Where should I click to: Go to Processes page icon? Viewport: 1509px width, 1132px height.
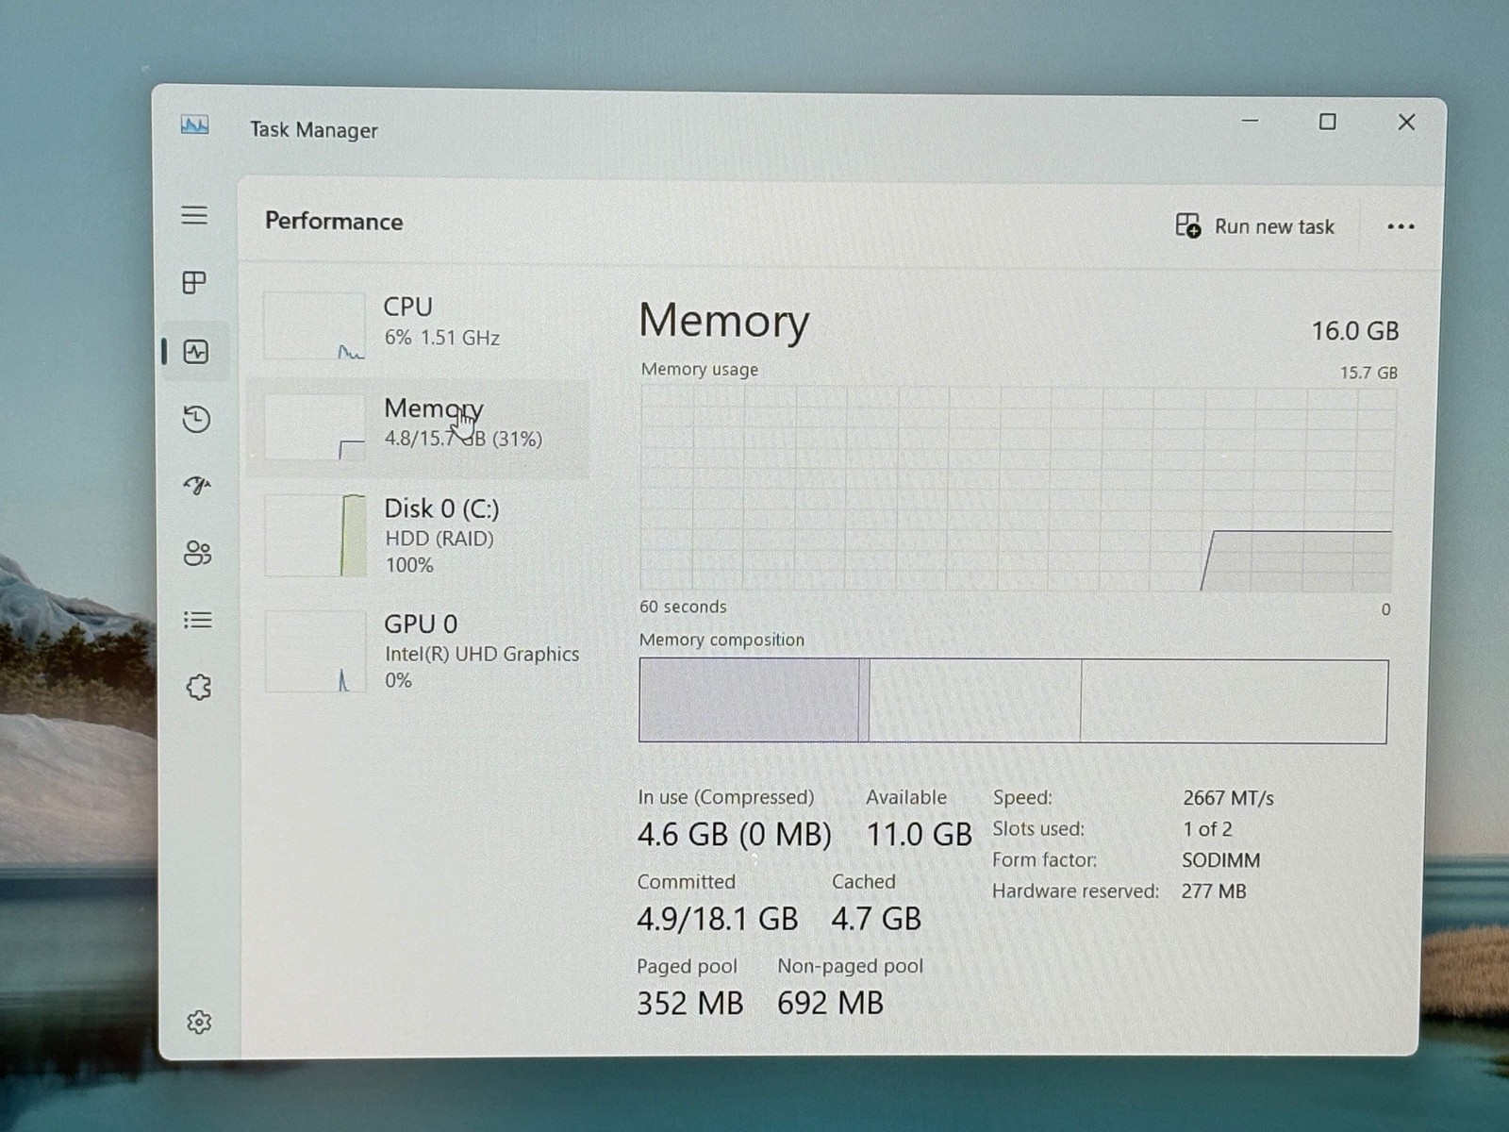[194, 283]
